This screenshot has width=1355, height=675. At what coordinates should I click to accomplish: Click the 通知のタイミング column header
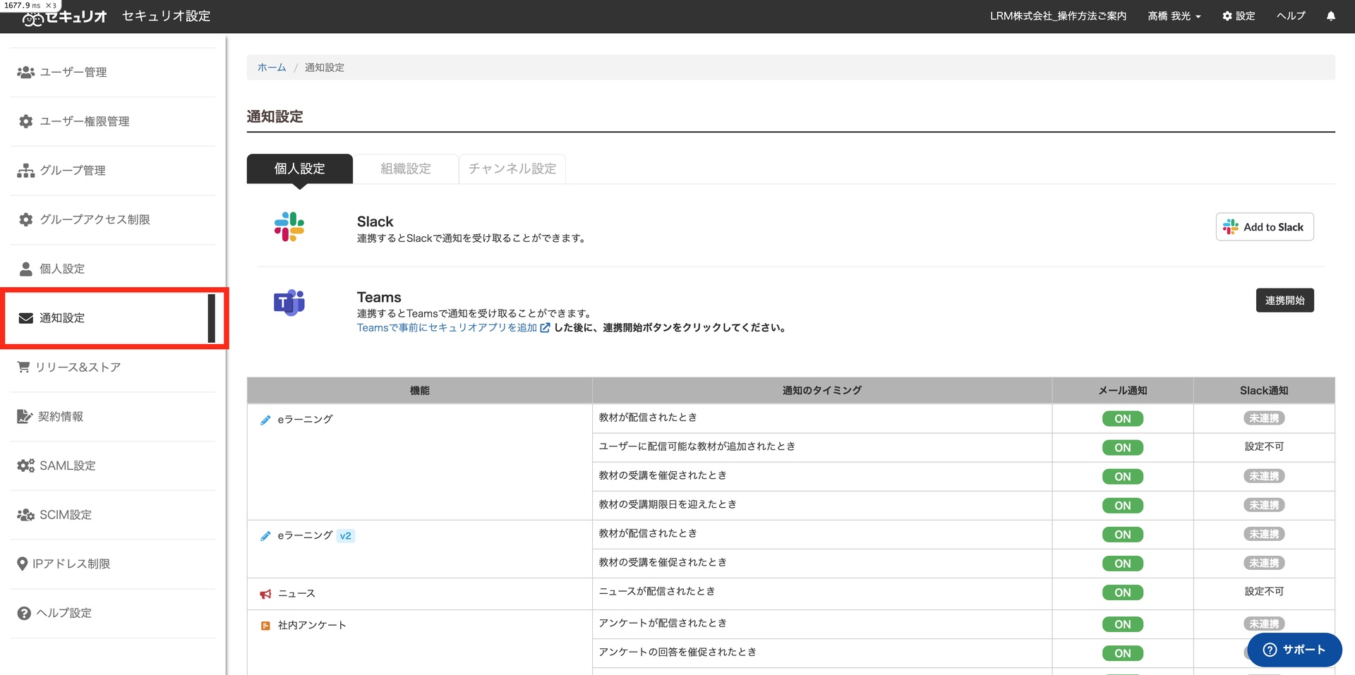pyautogui.click(x=821, y=391)
